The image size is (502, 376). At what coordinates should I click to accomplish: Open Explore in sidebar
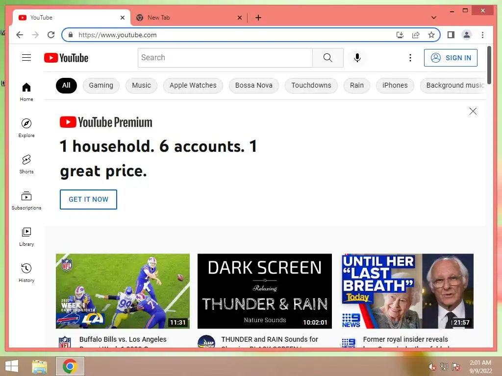(26, 128)
